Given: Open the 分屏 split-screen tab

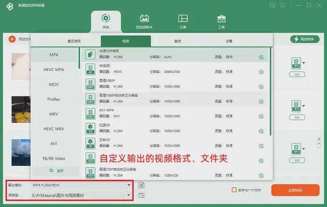Looking at the screenshot, I should point(183,21).
